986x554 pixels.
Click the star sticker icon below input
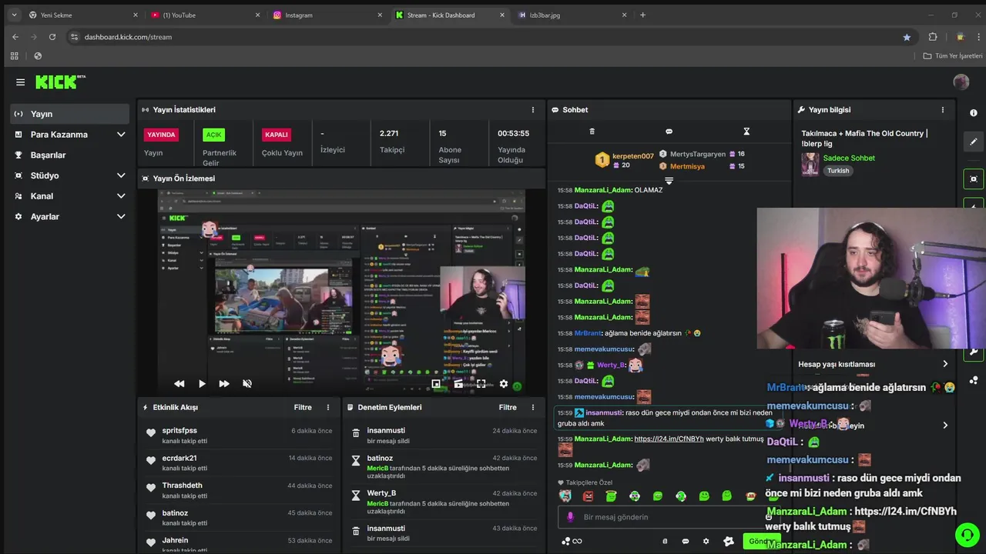pos(729,541)
